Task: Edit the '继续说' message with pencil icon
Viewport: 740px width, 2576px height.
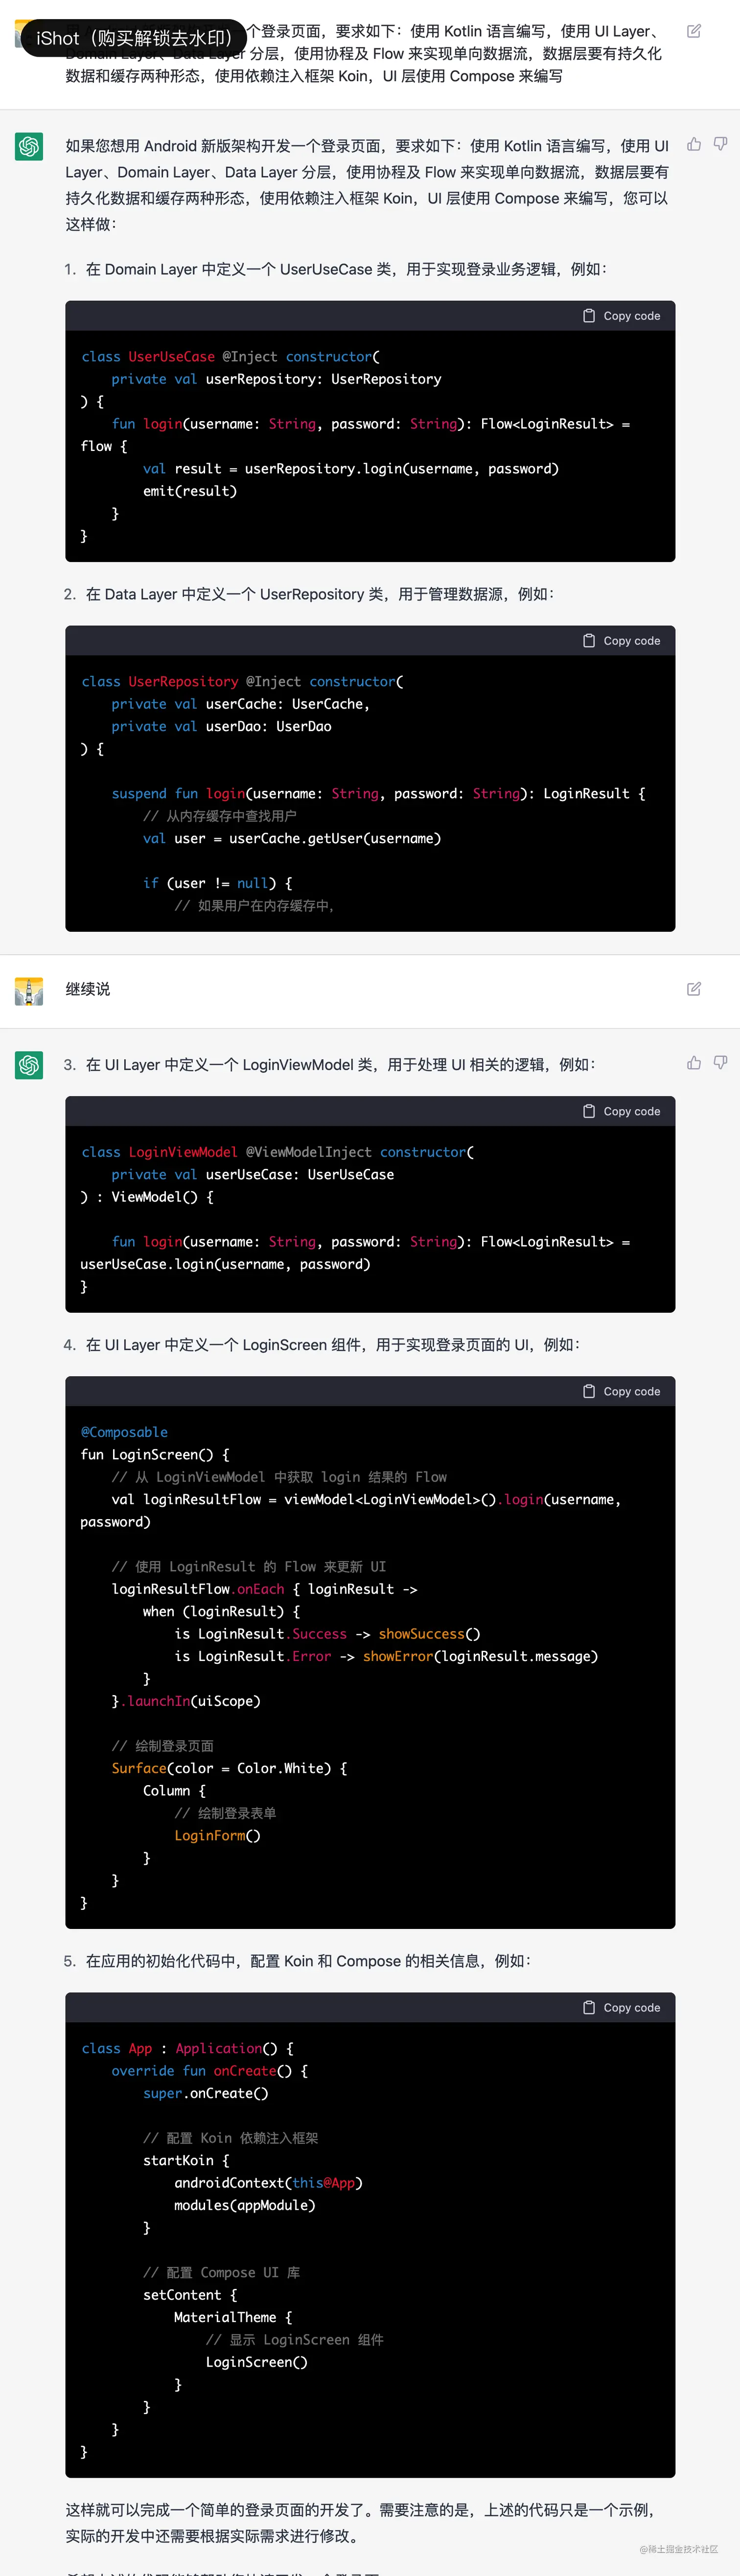Action: [693, 989]
